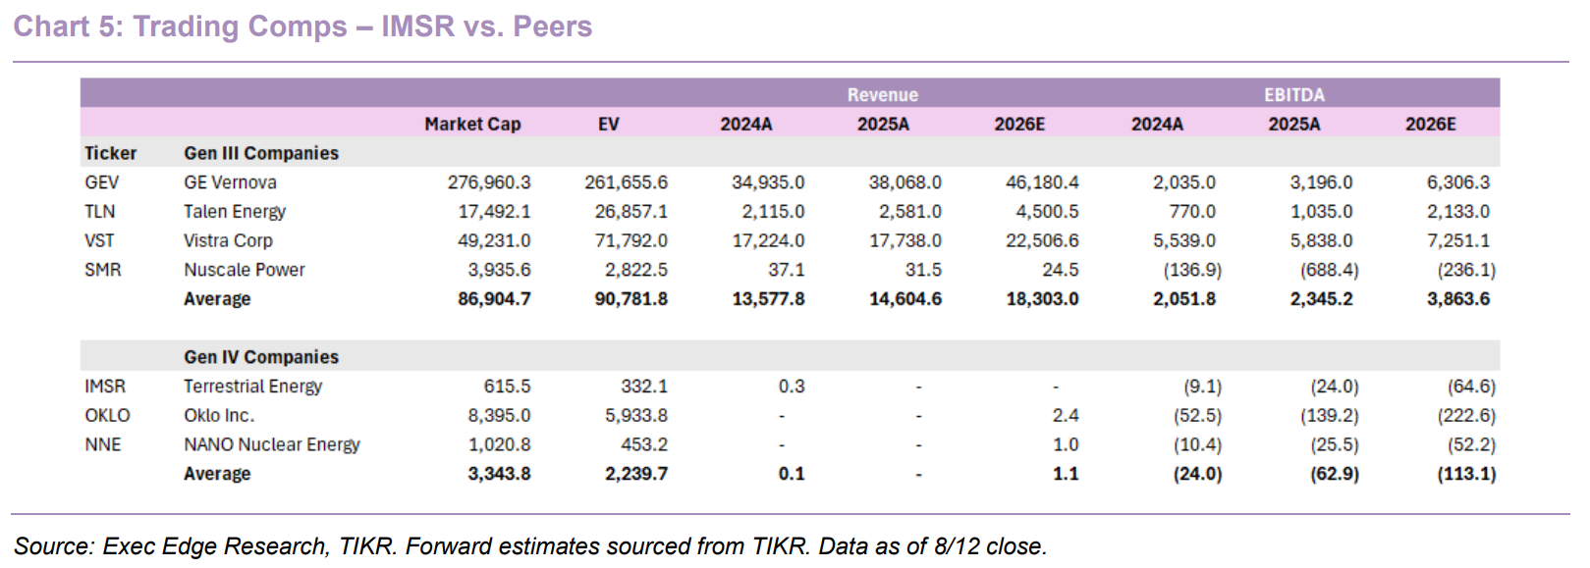Click Nuscale 2024A EBITDA '(136.9)'
The height and width of the screenshot is (568, 1590).
point(1192,270)
